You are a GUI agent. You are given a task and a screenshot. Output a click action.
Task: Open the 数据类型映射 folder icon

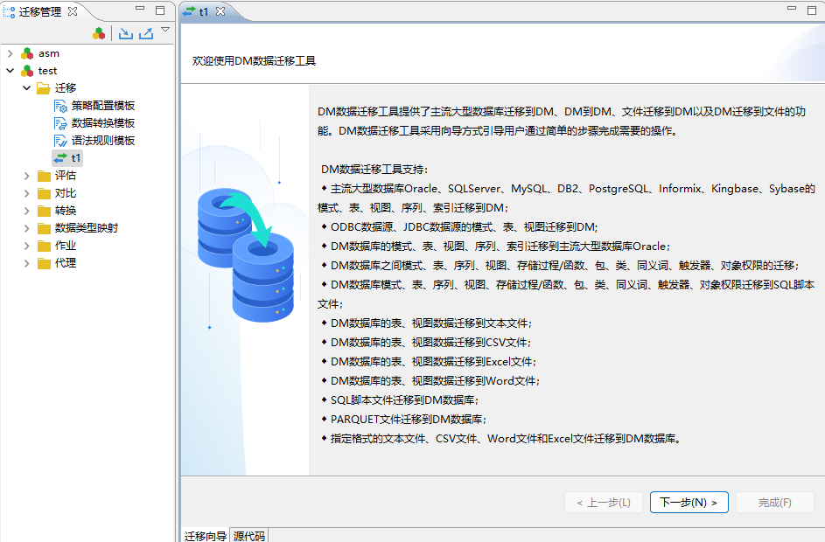coord(43,226)
